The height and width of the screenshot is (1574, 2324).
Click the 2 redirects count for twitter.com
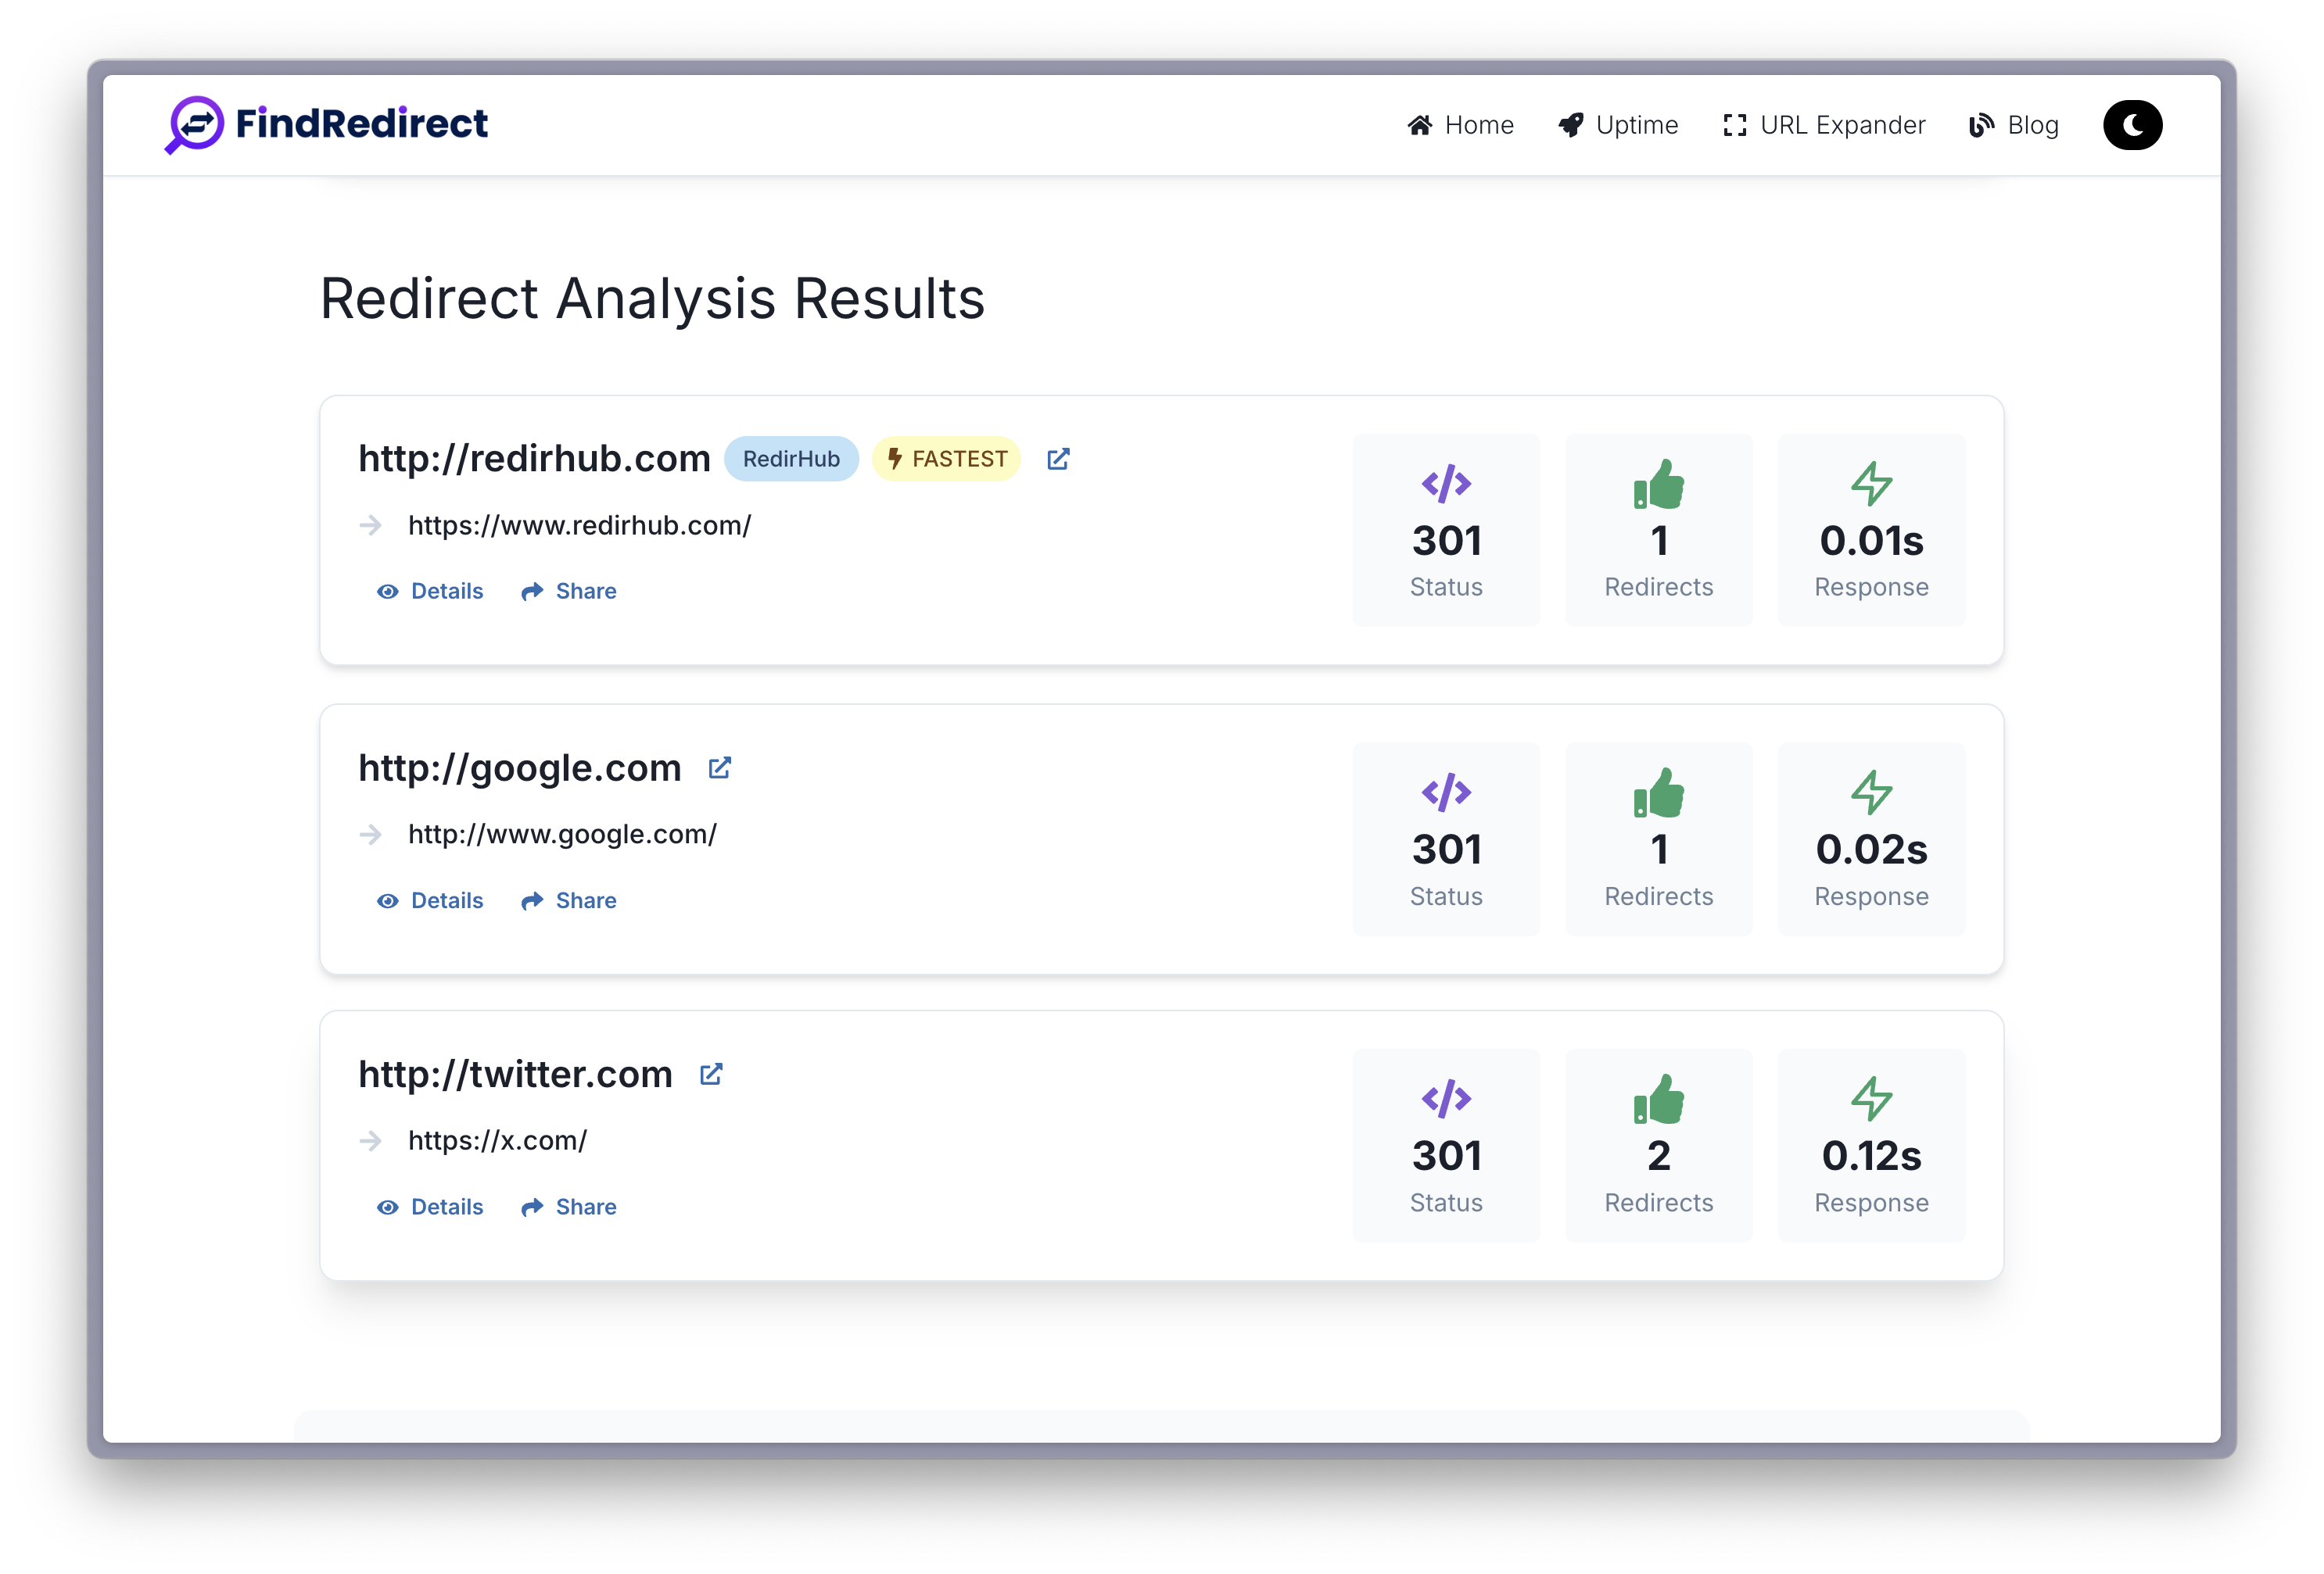pos(1659,1156)
